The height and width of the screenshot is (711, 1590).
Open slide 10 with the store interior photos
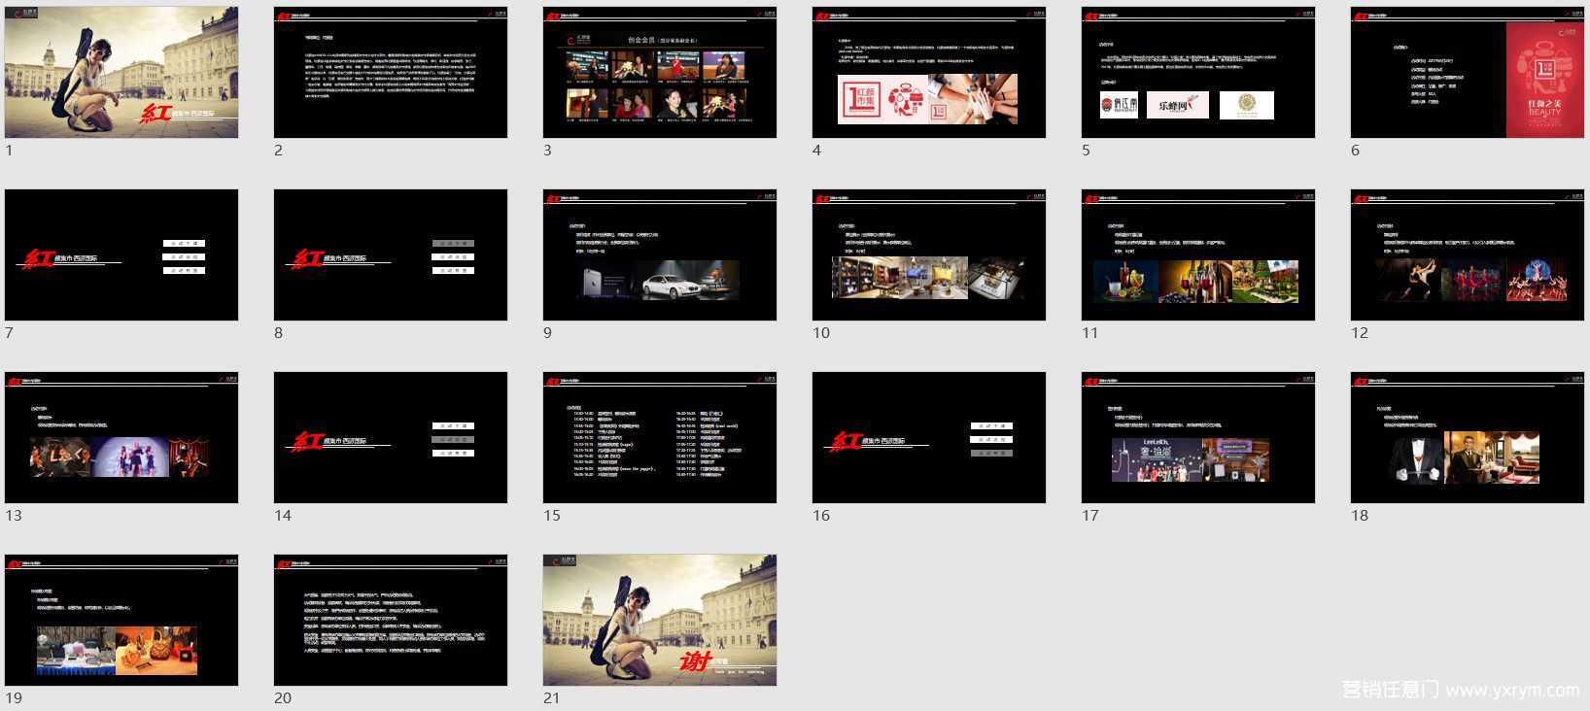coord(929,255)
